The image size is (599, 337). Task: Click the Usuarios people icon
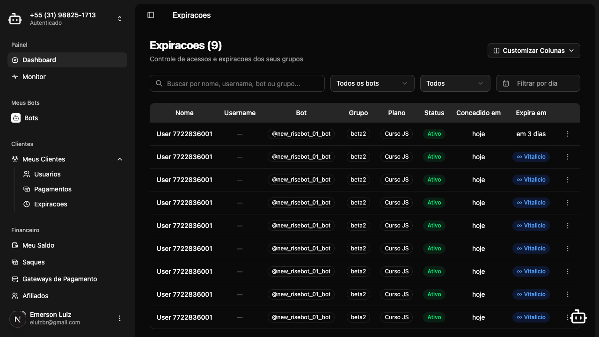pos(27,174)
